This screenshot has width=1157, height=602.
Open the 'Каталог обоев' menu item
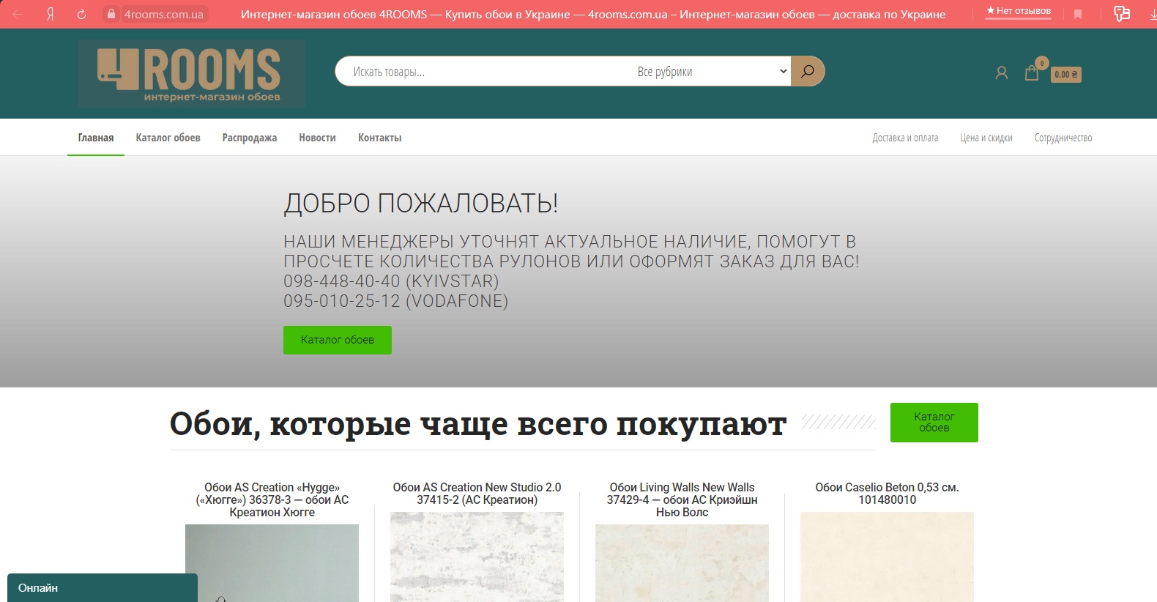(168, 138)
